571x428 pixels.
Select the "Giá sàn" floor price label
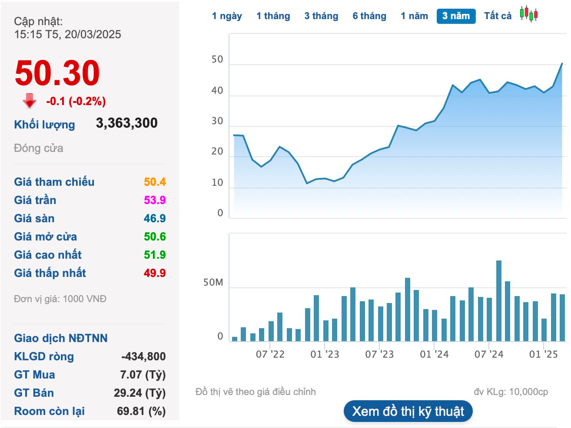tap(34, 218)
